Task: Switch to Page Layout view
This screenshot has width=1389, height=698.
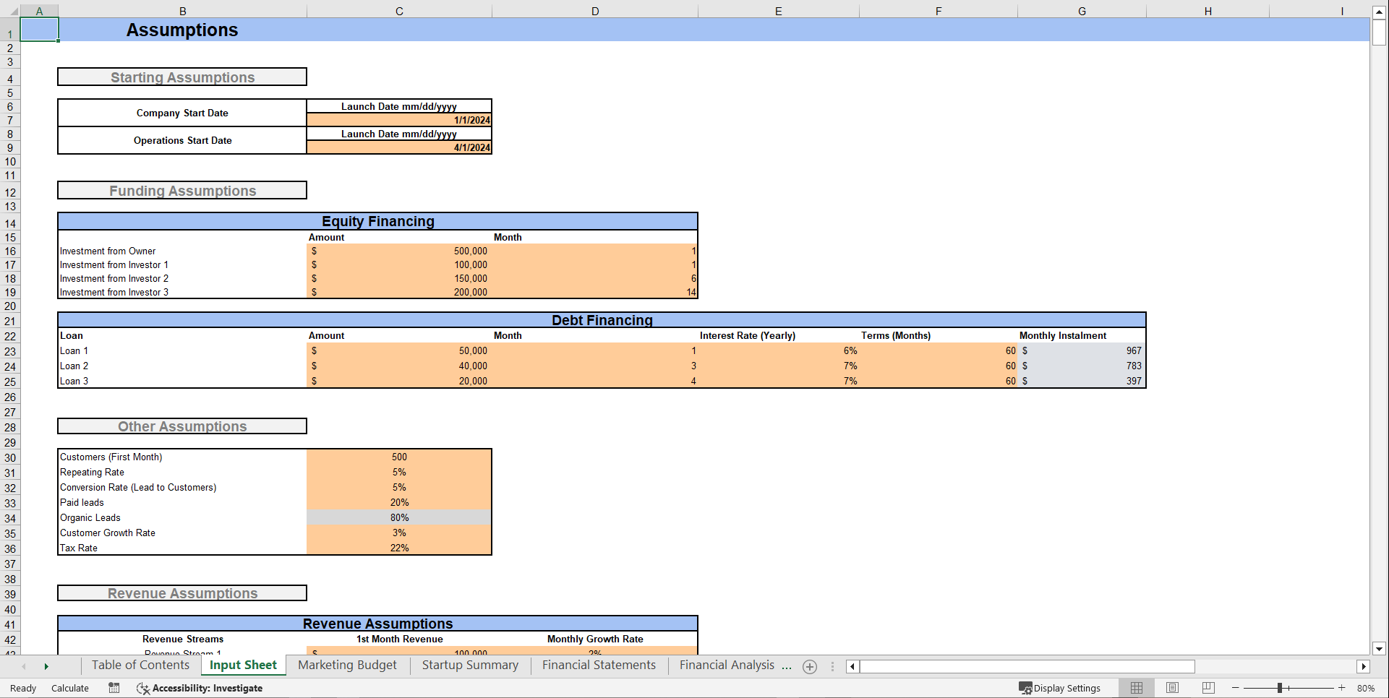Action: [1172, 688]
